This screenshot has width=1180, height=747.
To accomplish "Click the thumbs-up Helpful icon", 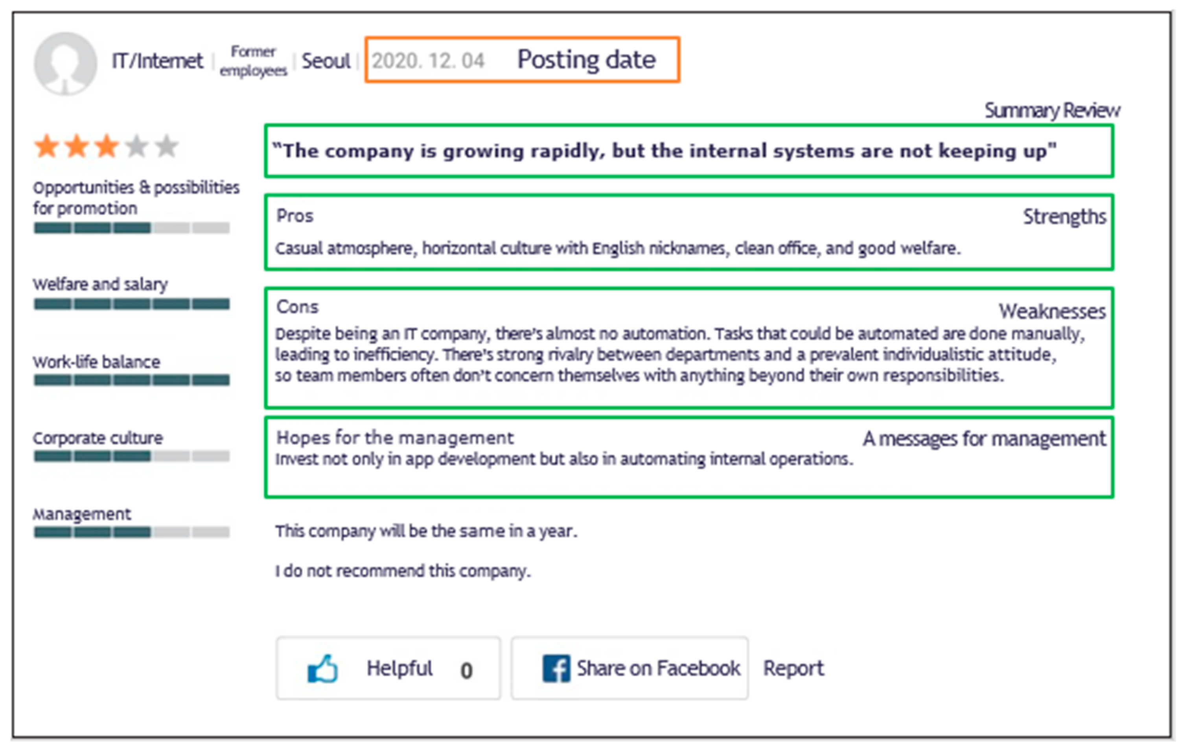I will (x=322, y=669).
